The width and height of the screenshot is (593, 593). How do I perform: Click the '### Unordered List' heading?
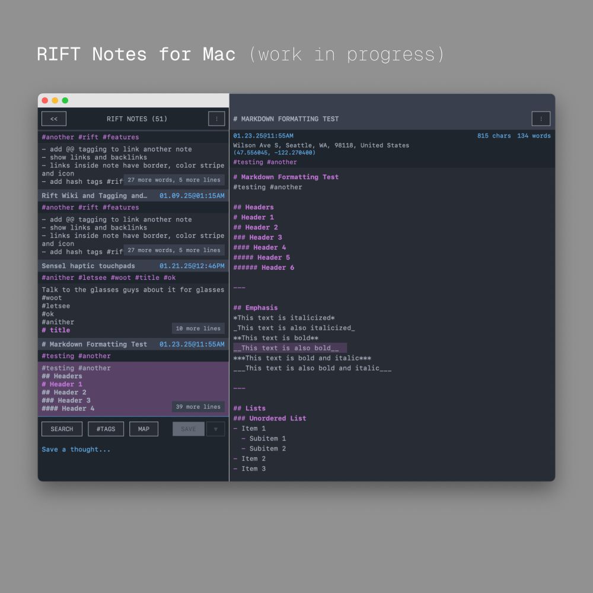[270, 418]
